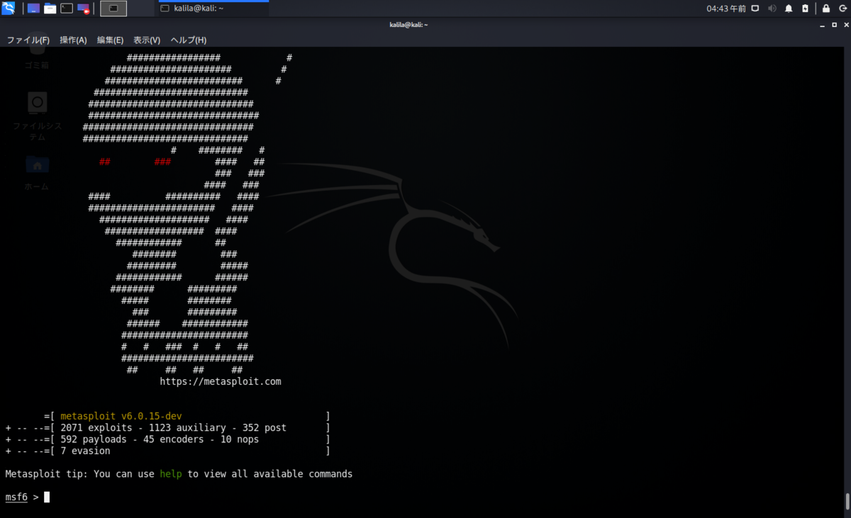Open the network connection tray icon
This screenshot has height=518, width=851.
pyautogui.click(x=755, y=9)
